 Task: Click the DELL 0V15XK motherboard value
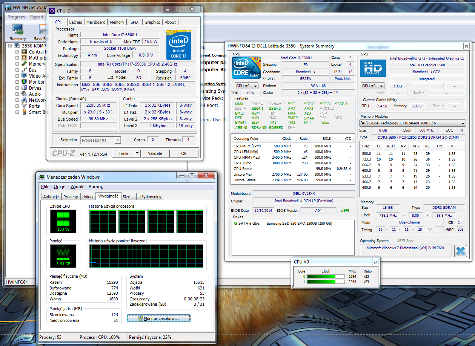pos(303,194)
